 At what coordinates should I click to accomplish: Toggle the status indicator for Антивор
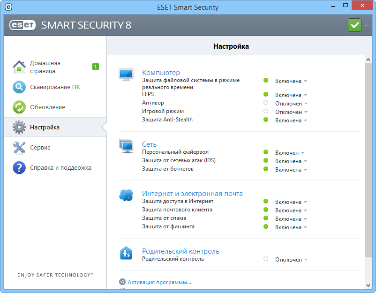(266, 103)
